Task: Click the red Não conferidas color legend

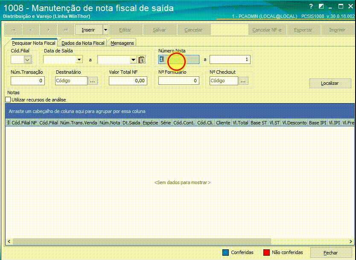Action: [266, 252]
